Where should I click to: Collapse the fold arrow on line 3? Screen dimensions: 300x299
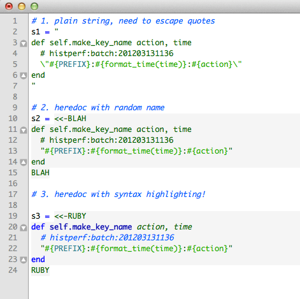(24, 43)
